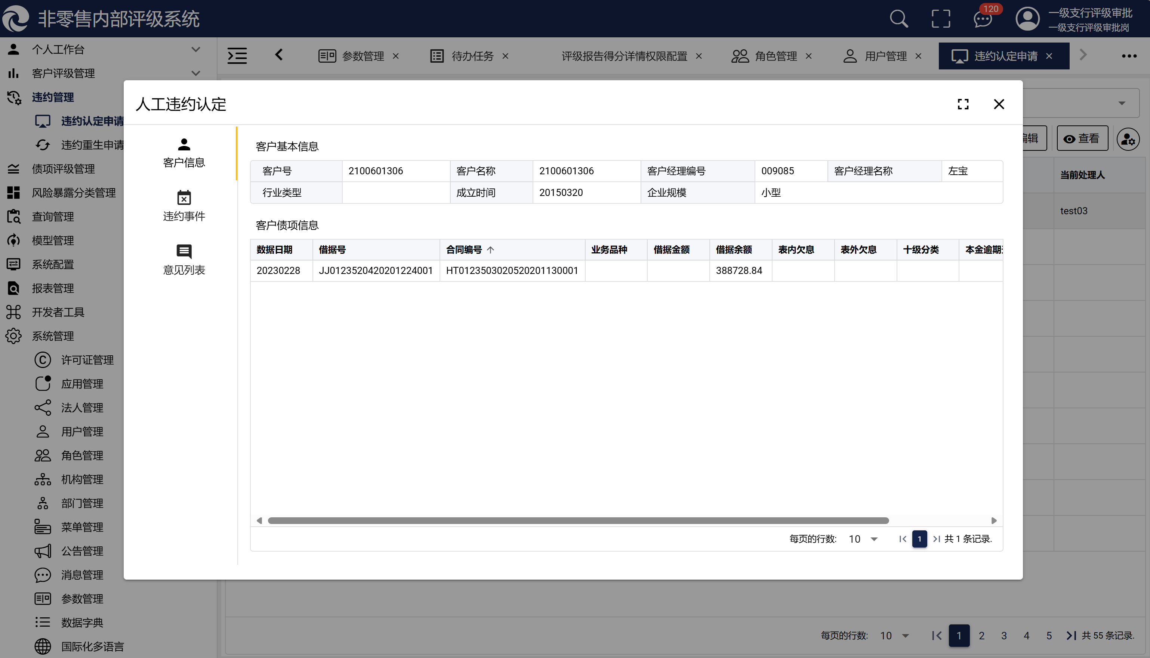
Task: Close the 参数管理 tab
Action: pyautogui.click(x=396, y=56)
